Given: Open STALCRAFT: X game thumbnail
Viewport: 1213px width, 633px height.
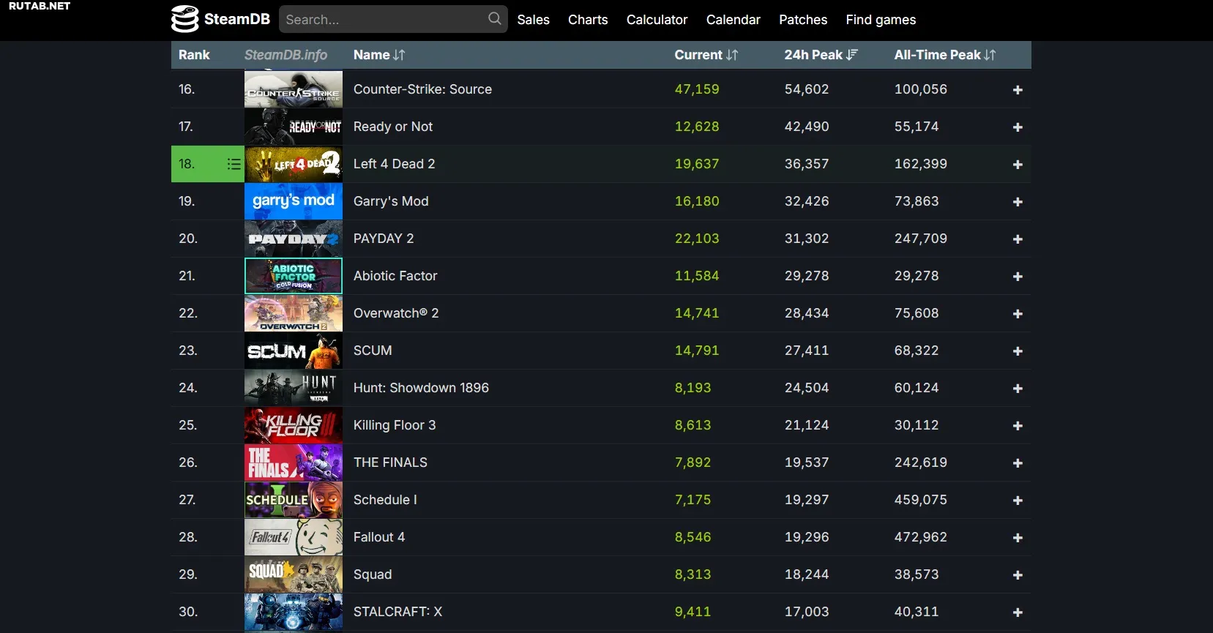Looking at the screenshot, I should (x=293, y=612).
